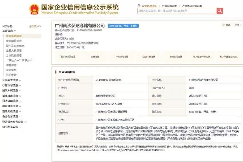Image resolution: width=243 pixels, height=162 pixels.
Task: Expand the 行政许可信息 sidebar section
Action: tap(12, 85)
